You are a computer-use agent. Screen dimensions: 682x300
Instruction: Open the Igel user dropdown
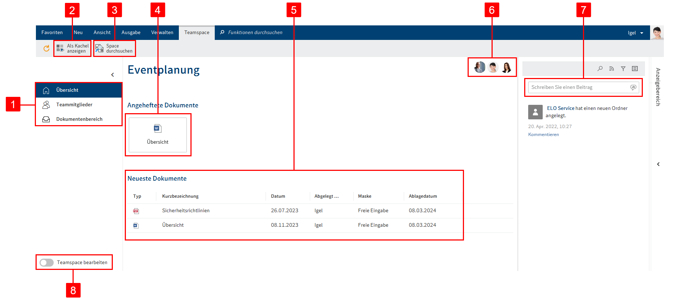click(635, 33)
